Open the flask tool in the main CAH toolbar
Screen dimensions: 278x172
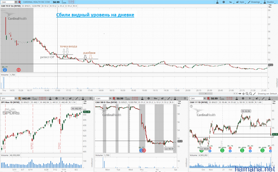(x=217, y=2)
